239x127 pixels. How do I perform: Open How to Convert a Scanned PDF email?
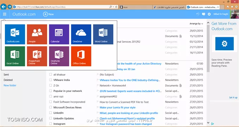[x=124, y=102]
